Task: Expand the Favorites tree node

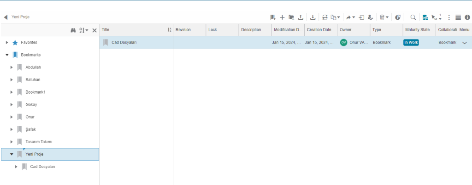Action: point(7,43)
